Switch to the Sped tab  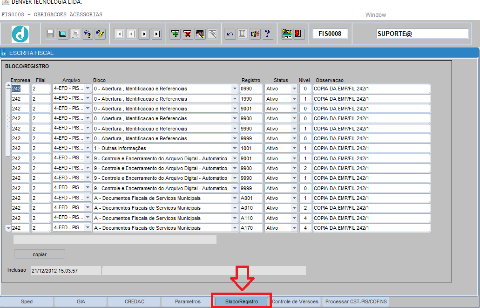click(27, 301)
